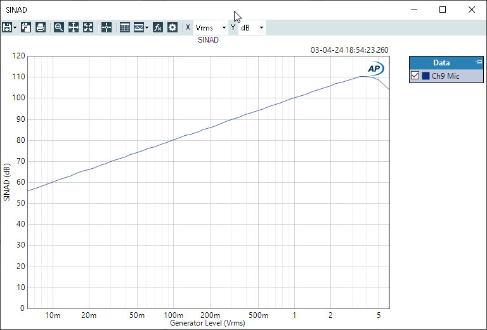Click the Generator Level (Vrms) axis label
This screenshot has height=330, width=487.
(x=207, y=323)
